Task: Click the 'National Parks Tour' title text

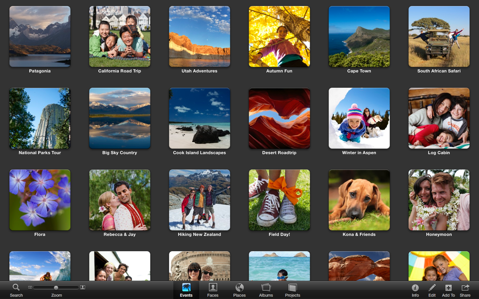Action: (x=40, y=153)
